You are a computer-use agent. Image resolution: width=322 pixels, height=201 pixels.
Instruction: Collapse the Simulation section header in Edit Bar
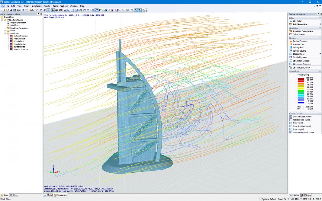320,28
